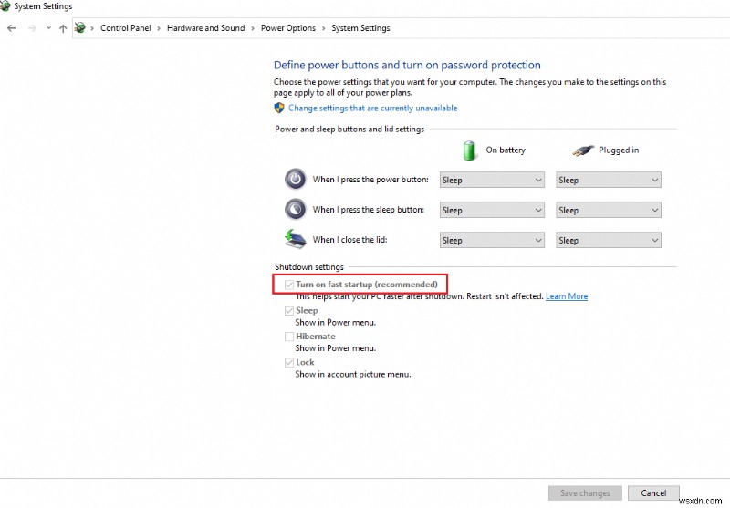Click the Plugged in plug icon

[x=583, y=150]
